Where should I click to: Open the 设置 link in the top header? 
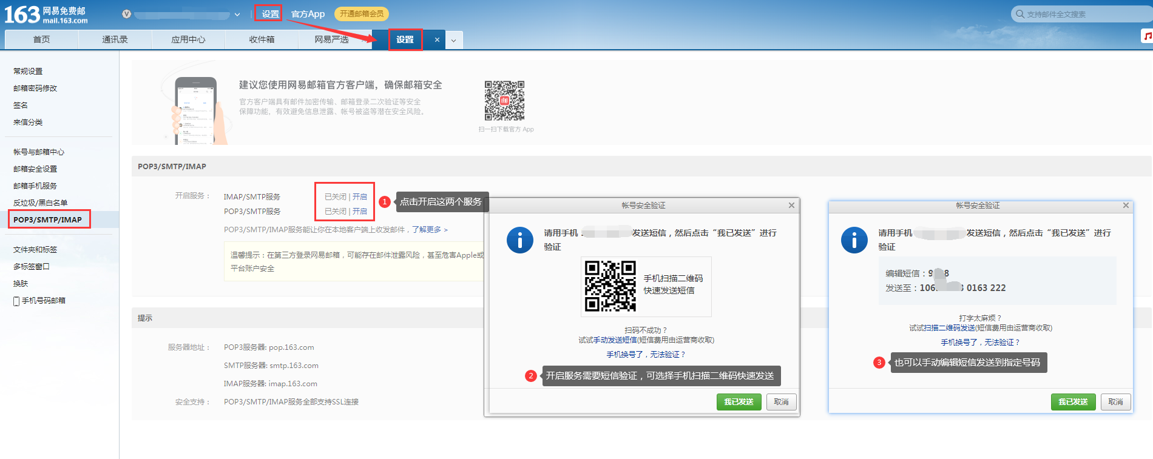coord(270,14)
